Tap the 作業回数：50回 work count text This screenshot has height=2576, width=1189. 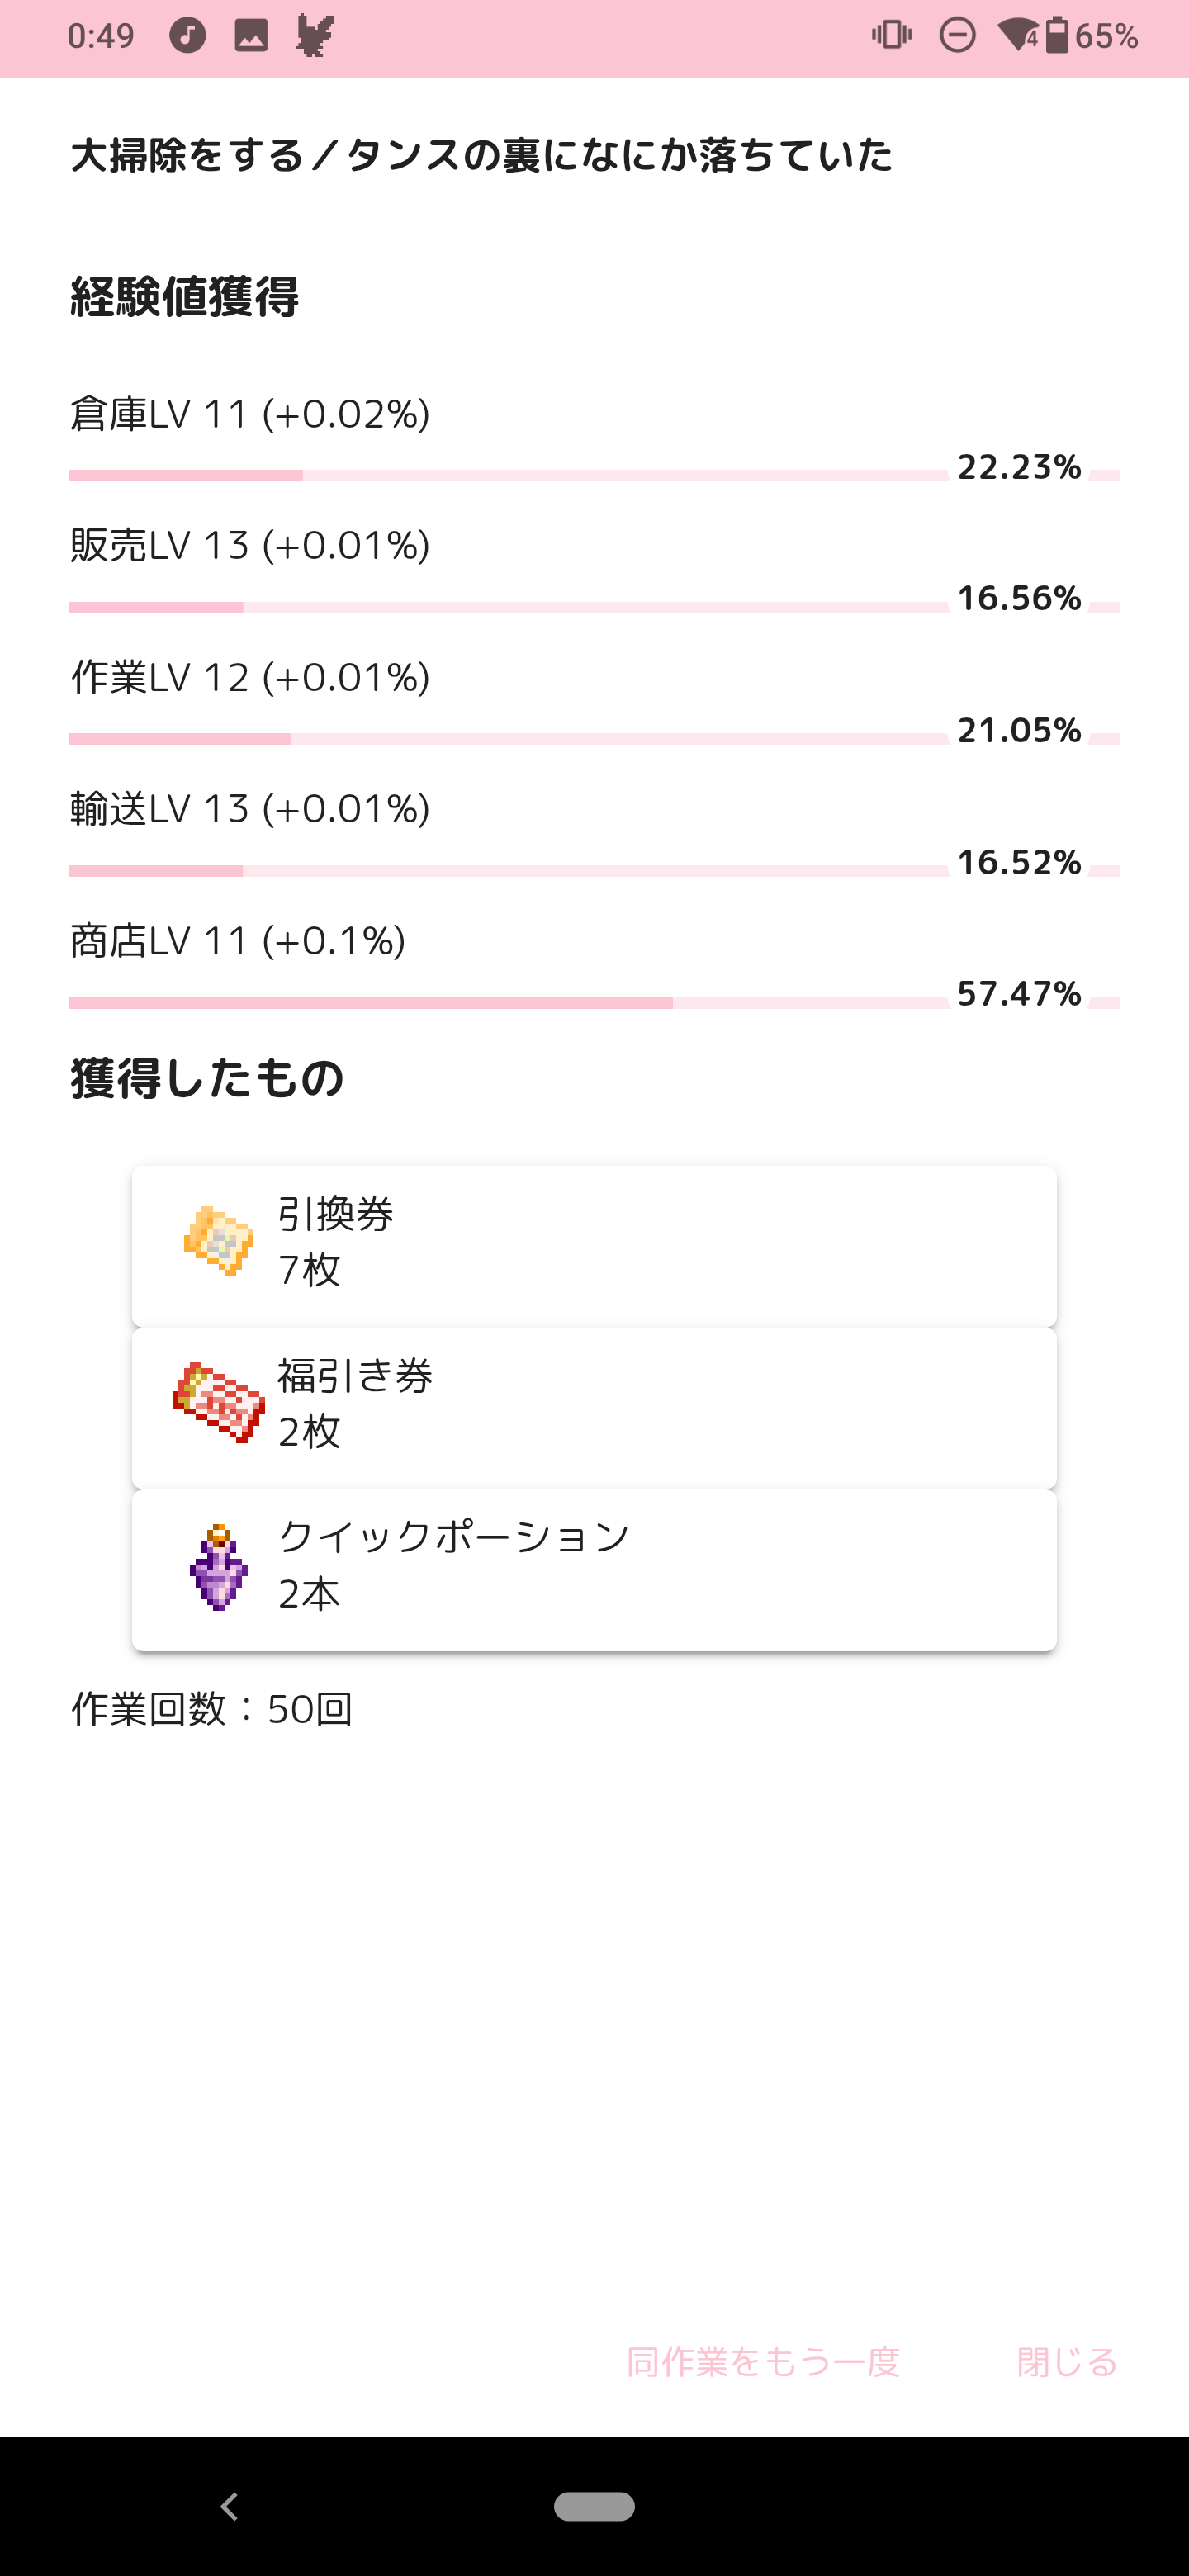pos(211,1709)
